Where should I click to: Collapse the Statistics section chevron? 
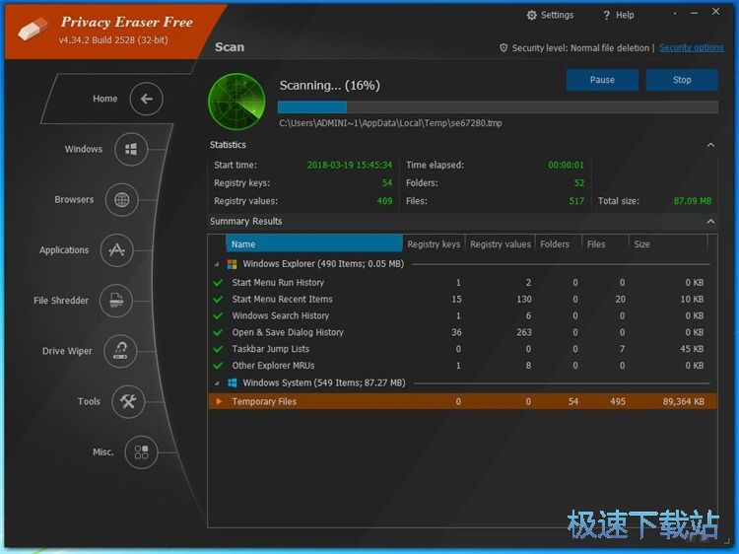coord(710,145)
